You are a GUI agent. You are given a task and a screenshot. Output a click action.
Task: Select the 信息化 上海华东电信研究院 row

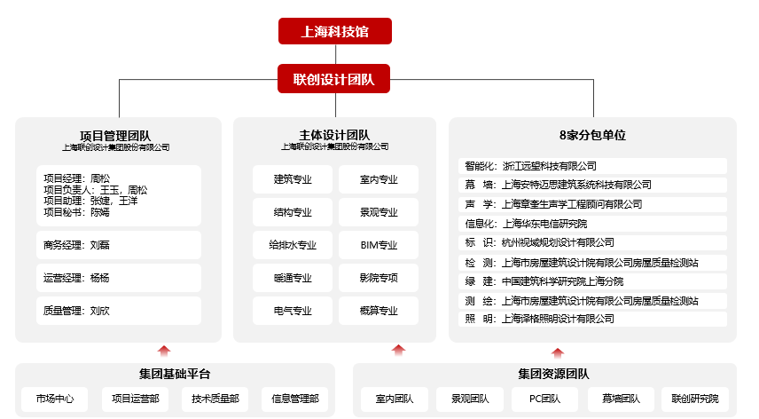click(x=592, y=224)
